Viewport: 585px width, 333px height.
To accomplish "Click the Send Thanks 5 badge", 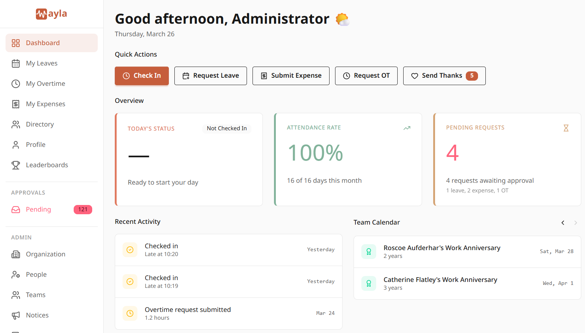I will pyautogui.click(x=472, y=75).
